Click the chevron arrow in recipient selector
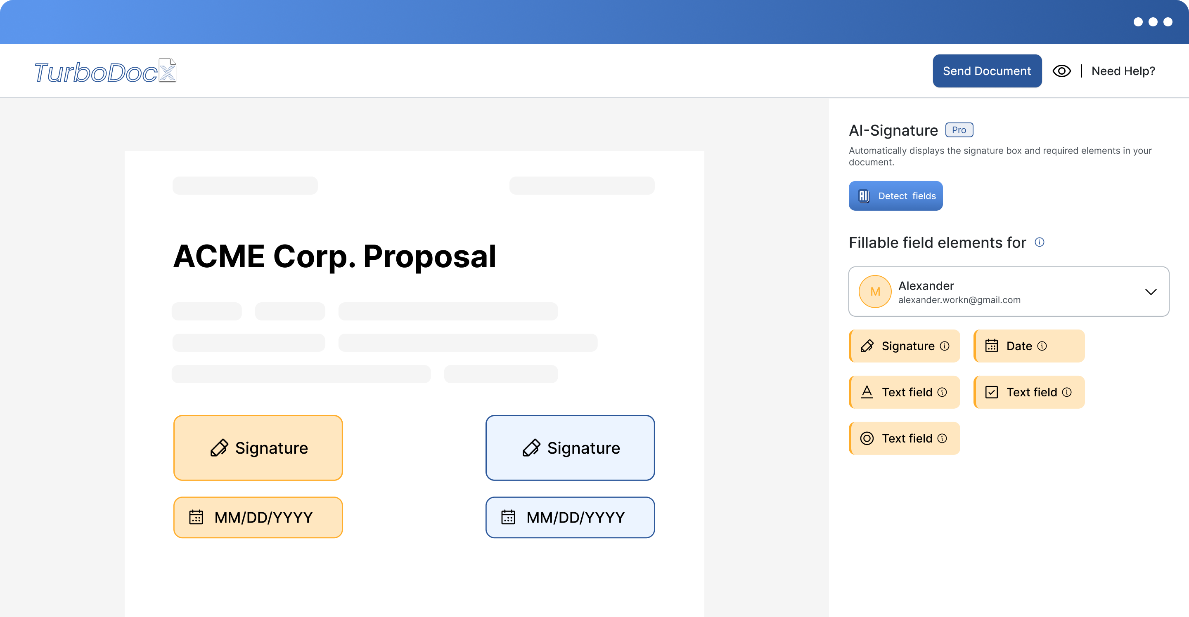1189x617 pixels. click(x=1151, y=292)
